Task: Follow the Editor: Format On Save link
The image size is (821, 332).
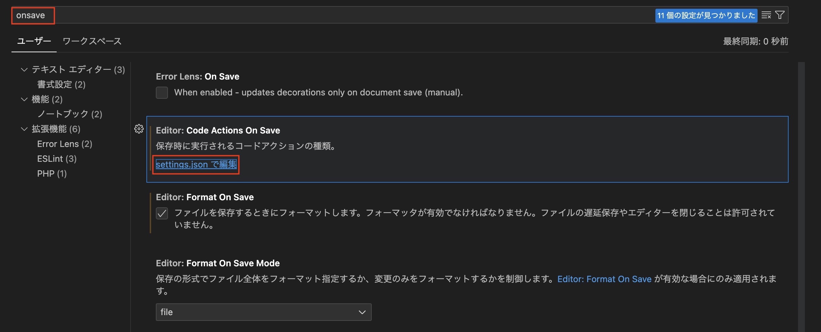Action: (604, 279)
